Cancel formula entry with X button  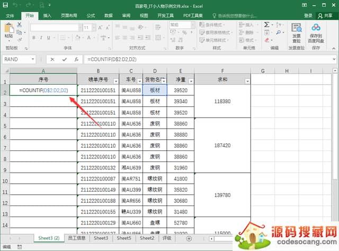[x=52, y=59]
